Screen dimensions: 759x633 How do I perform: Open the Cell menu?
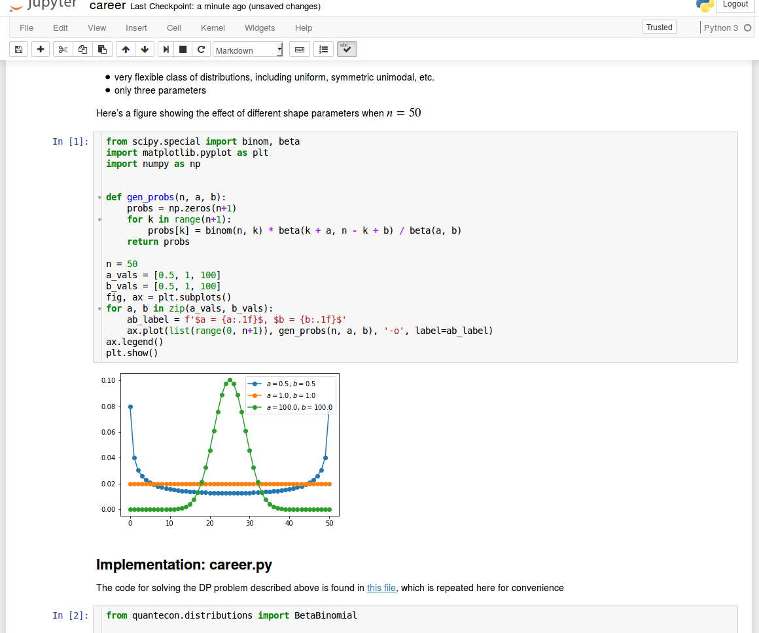coord(174,28)
